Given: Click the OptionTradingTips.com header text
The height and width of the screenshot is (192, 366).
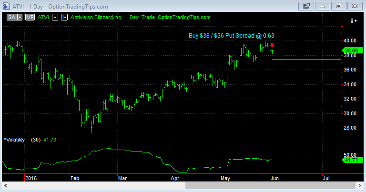Looking at the screenshot, I should 184,17.
